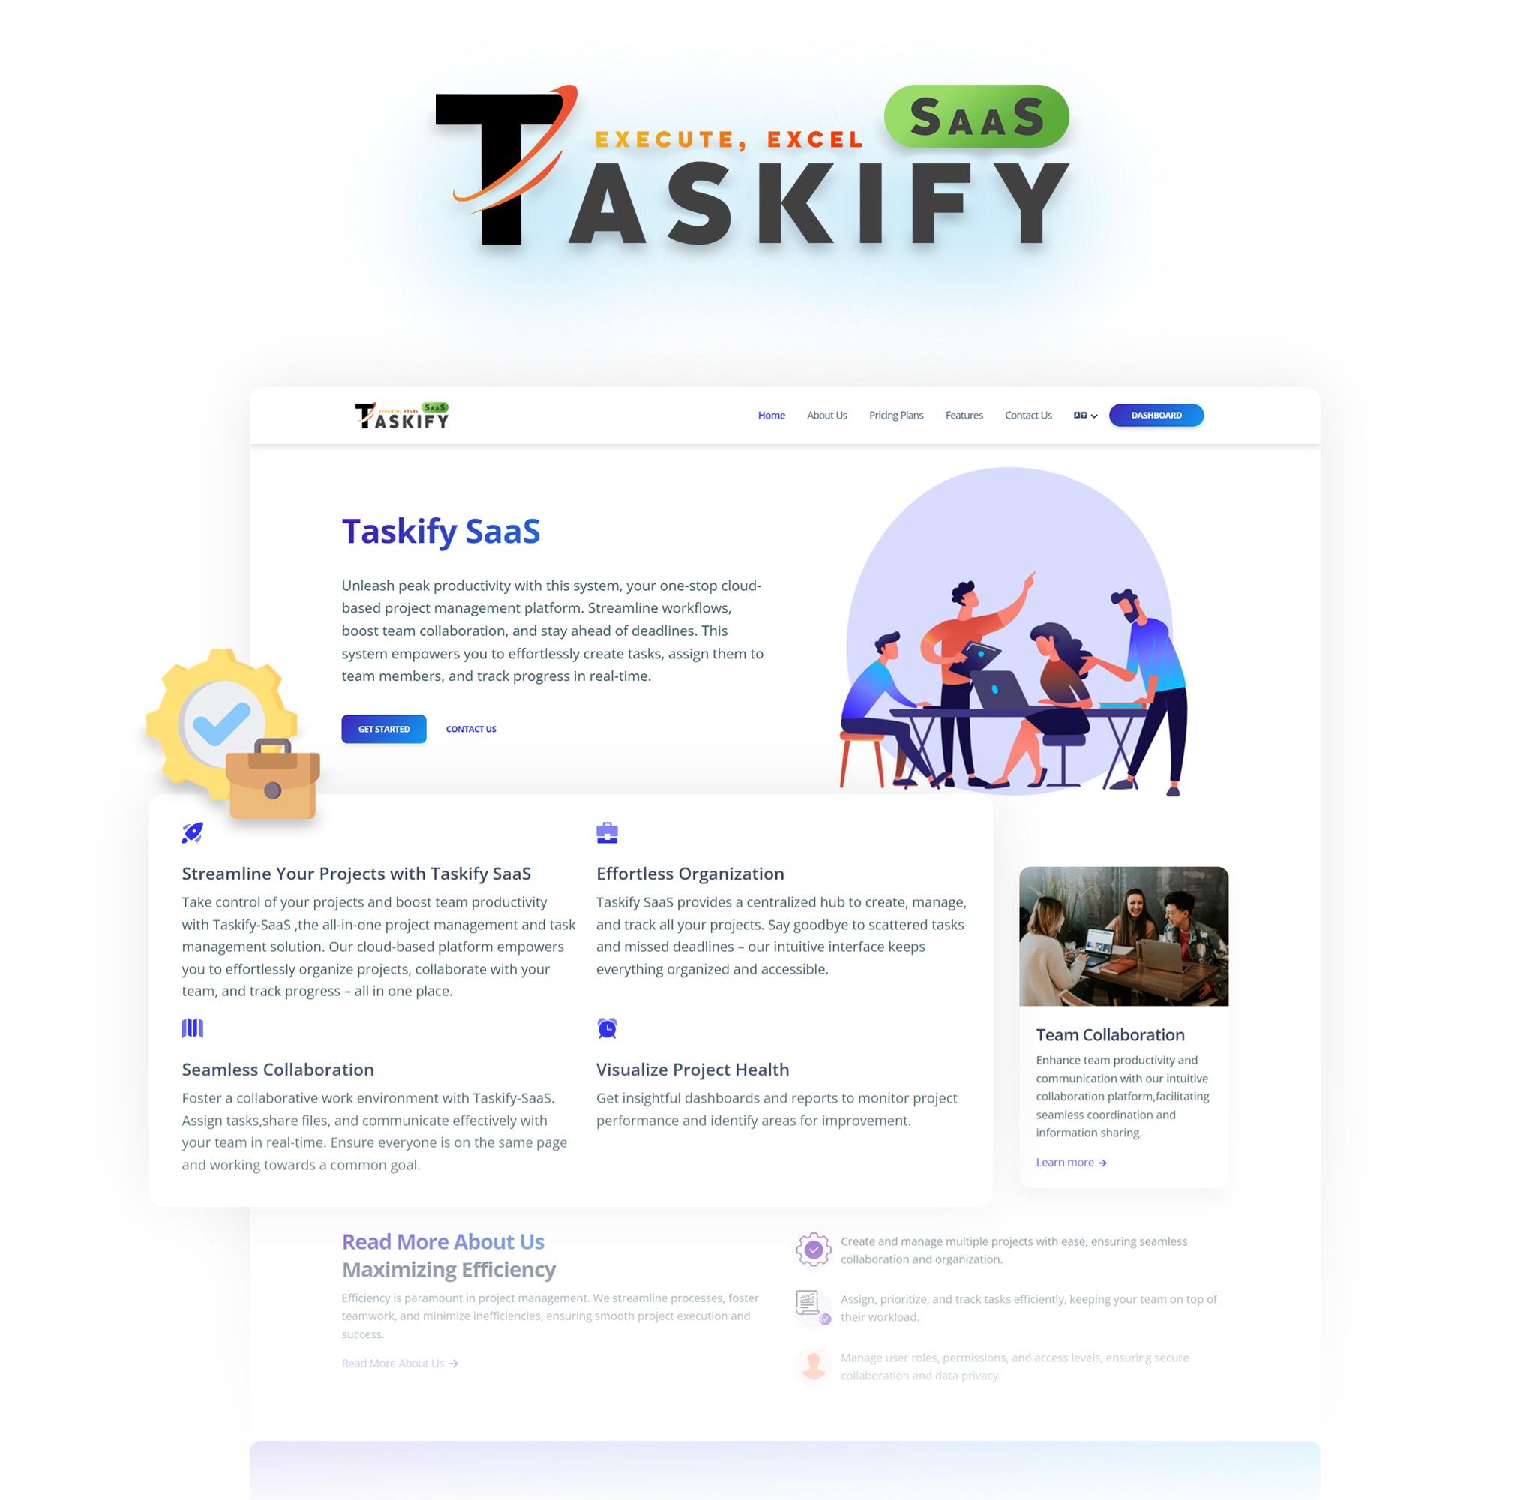
Task: Click the GET STARTED button
Action: click(x=385, y=728)
